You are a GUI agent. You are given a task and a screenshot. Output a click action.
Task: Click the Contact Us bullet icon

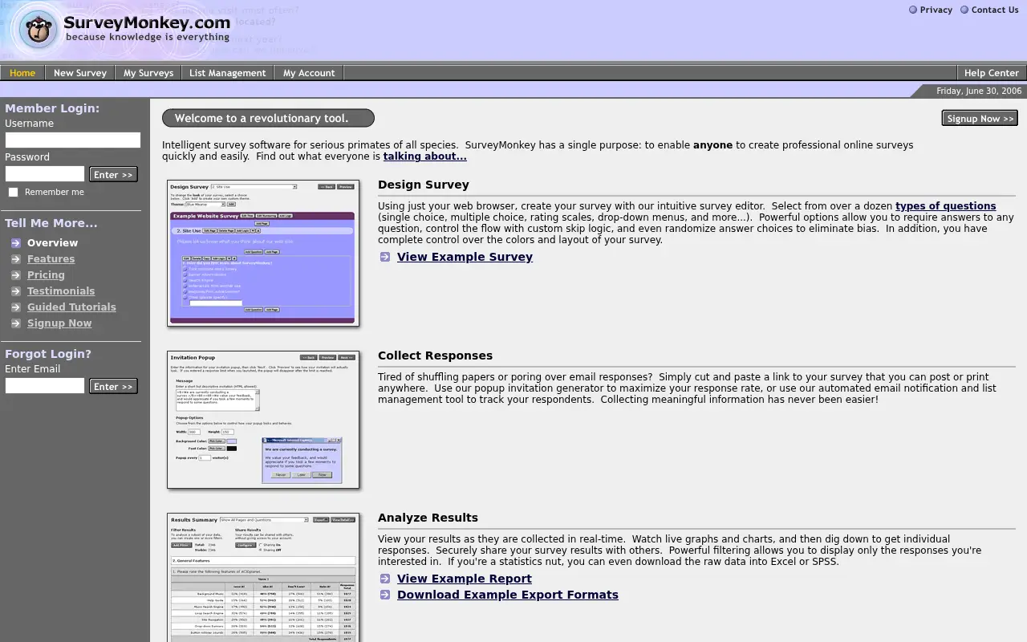click(964, 10)
